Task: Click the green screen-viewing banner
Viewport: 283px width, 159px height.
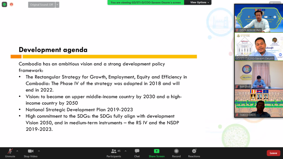Action: click(145, 2)
